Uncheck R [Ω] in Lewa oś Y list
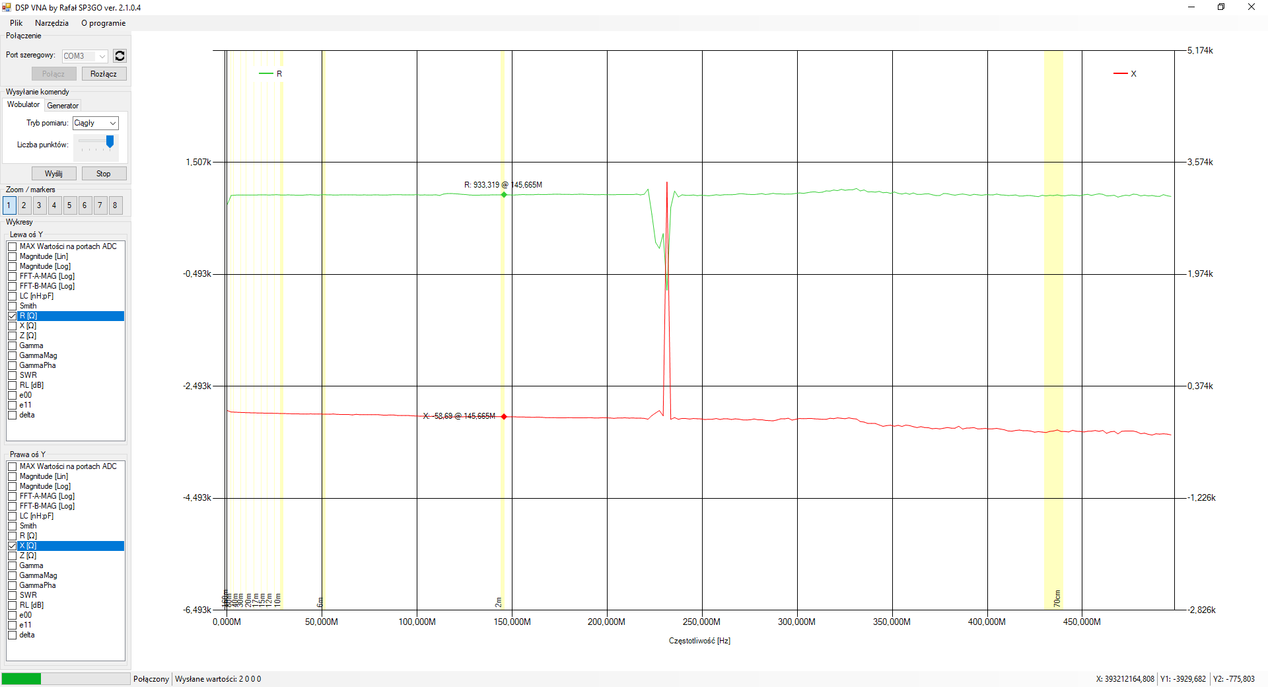 (13, 316)
